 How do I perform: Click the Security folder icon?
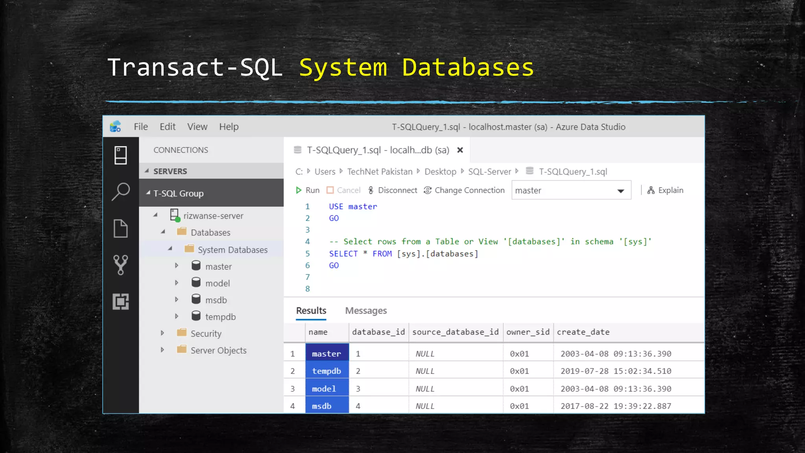(x=182, y=333)
